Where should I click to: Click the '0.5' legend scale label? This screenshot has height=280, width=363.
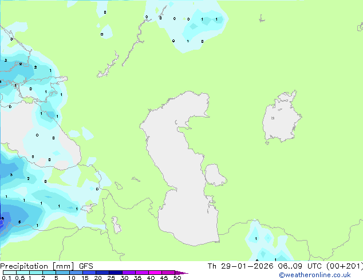pos(20,278)
